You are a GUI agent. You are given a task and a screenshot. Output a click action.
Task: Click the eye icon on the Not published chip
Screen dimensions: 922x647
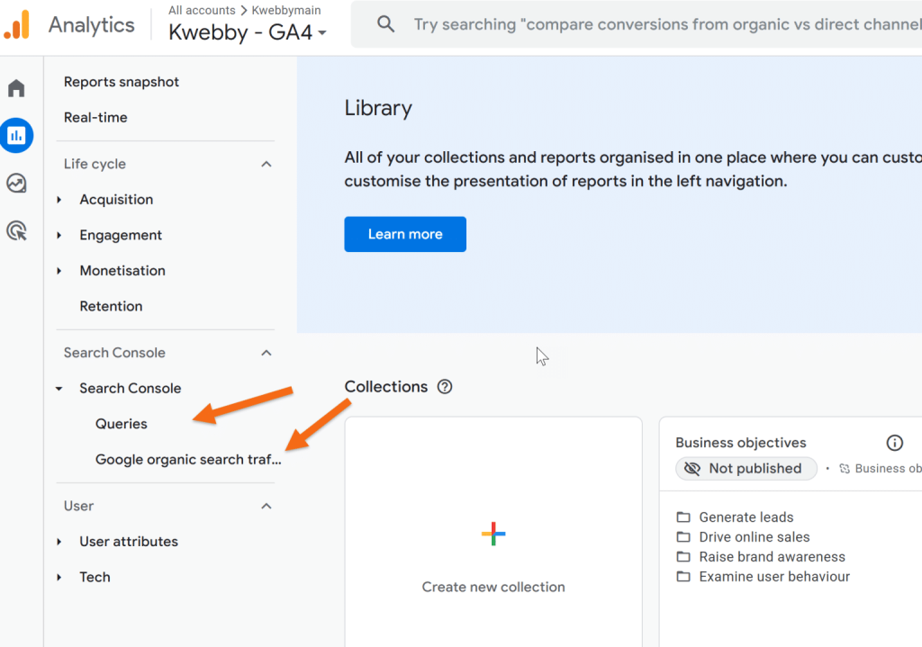[x=692, y=468]
